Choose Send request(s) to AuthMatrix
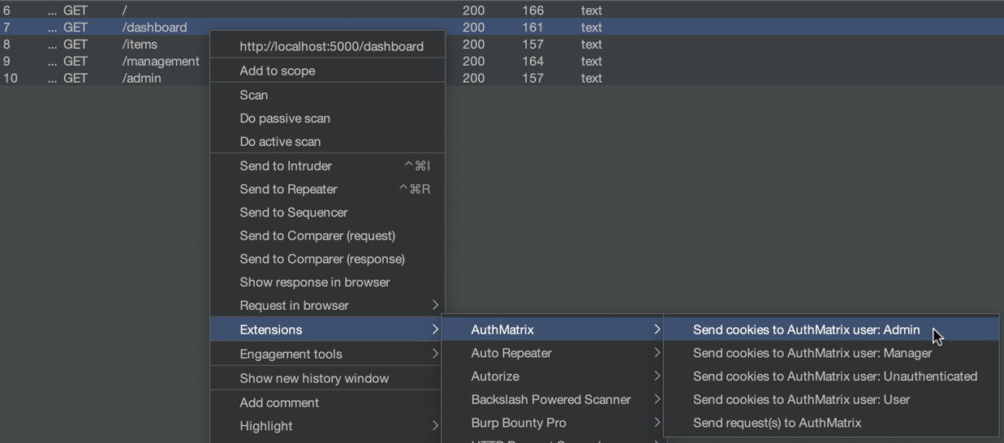 point(832,423)
